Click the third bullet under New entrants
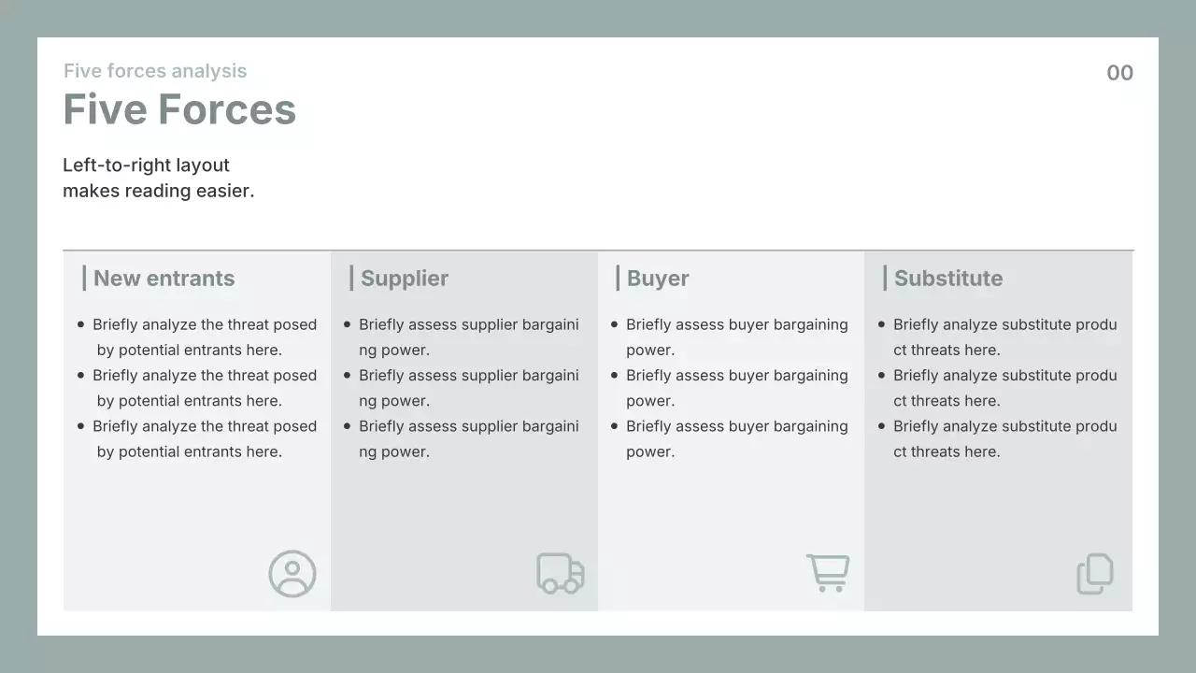Viewport: 1196px width, 673px height. tap(204, 438)
